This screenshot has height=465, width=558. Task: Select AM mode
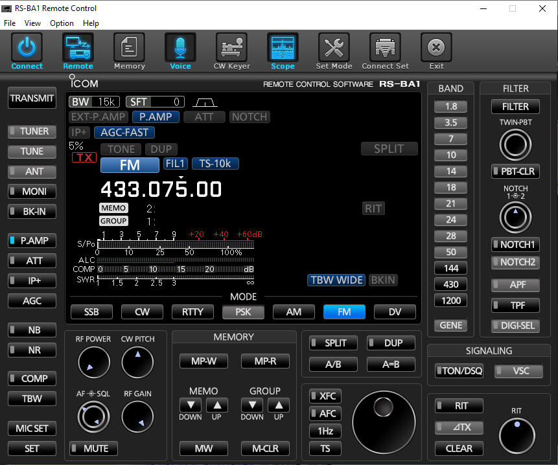pyautogui.click(x=294, y=312)
